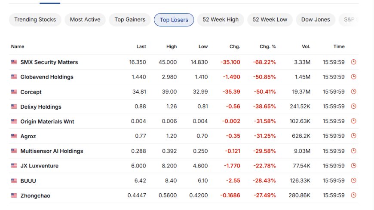Click the US flag beside Multisensor AI Holdings
374x210 pixels.
[14, 151]
